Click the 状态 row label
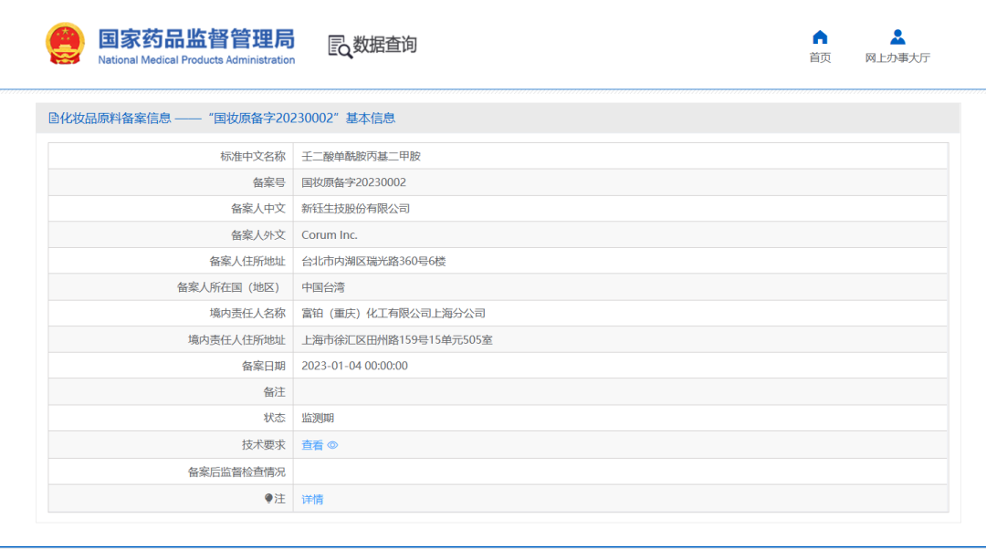Screen dimensions: 986x549 click(275, 418)
